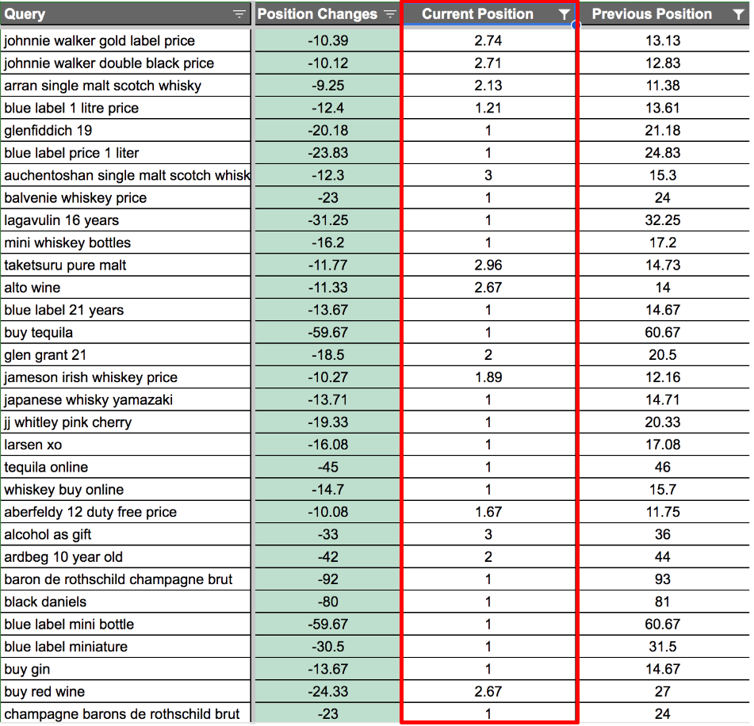Click the 'buy red wine' query cell
This screenshot has height=726, width=754.
(126, 691)
